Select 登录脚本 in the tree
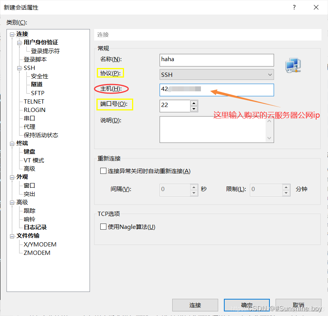Screen dimensions: 328x316 coord(35,60)
